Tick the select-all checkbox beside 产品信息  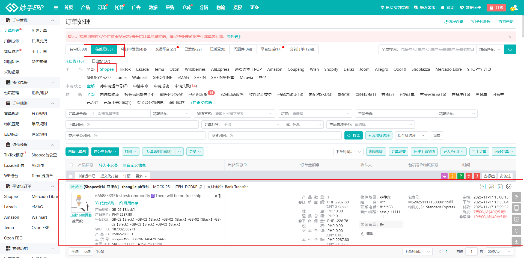pyautogui.click(x=71, y=165)
